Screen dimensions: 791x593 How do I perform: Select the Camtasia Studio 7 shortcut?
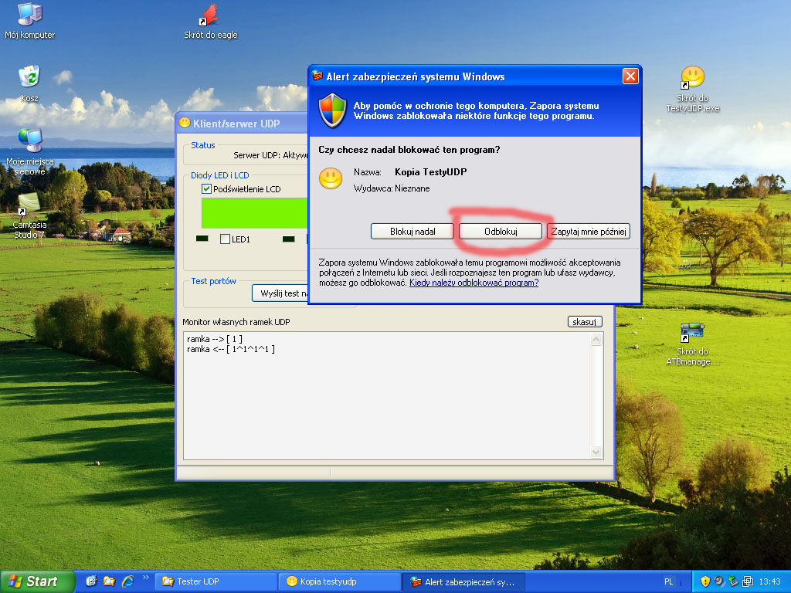click(29, 216)
